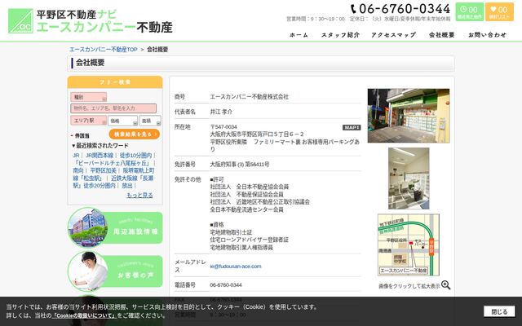Image resolution: width=522 pixels, height=326 pixels.
Task: Open アクセスマップ in the navigation menu
Action: click(394, 35)
